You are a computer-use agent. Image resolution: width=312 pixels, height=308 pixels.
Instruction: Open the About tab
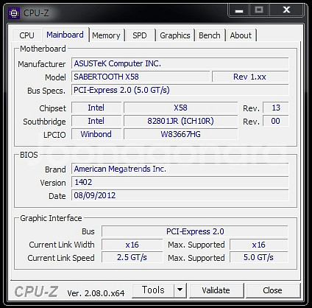tap(241, 35)
